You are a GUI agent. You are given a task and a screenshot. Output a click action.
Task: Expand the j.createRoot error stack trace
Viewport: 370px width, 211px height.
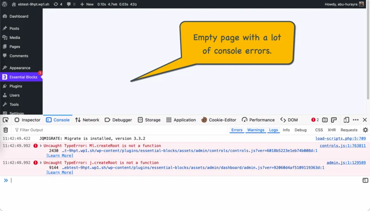pyautogui.click(x=41, y=163)
